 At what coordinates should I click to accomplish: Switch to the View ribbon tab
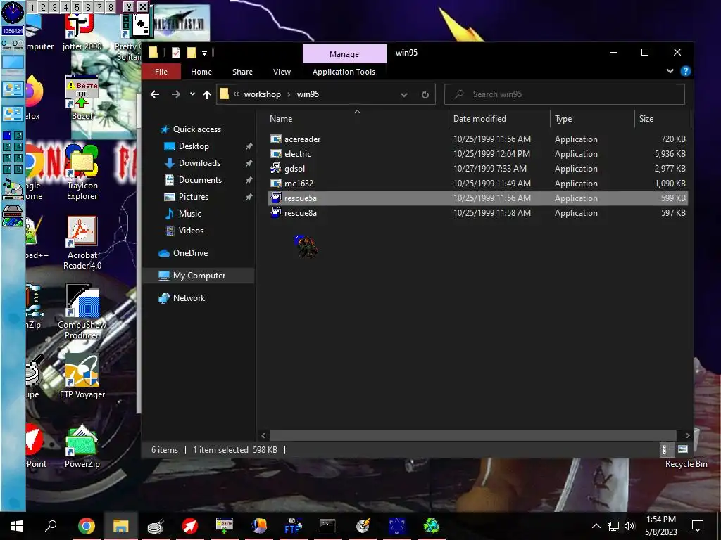tap(282, 72)
